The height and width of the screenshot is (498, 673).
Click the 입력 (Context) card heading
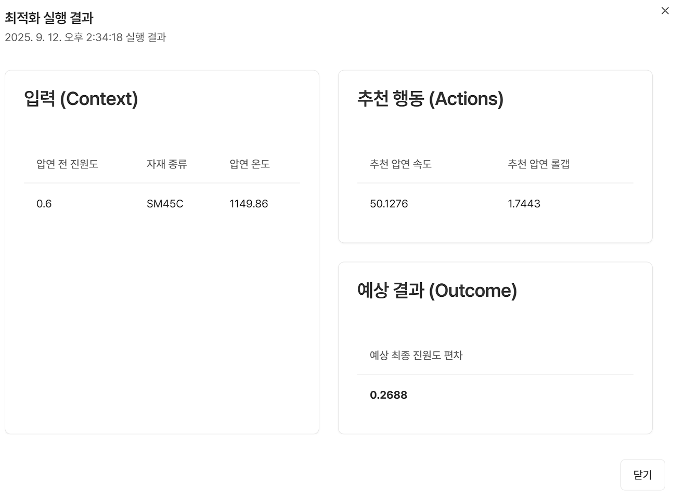click(81, 99)
